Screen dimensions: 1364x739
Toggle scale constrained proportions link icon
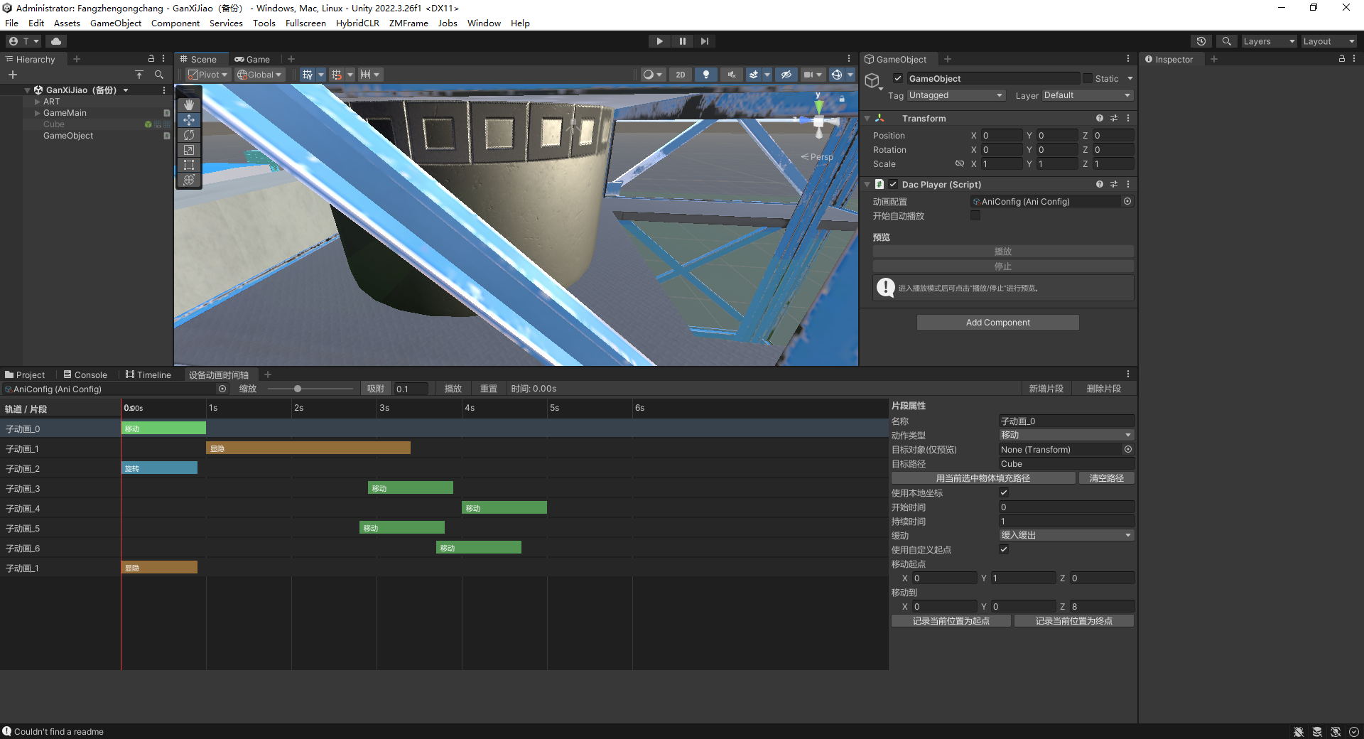tap(959, 163)
